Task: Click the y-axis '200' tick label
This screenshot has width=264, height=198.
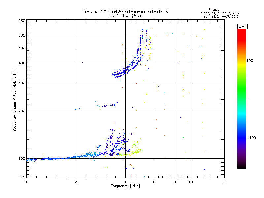Action: tap(22, 111)
